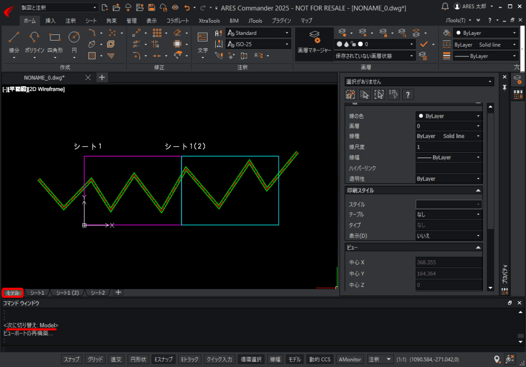The height and width of the screenshot is (367, 526).
Task: Collapse the ビュー section
Action: (478, 247)
